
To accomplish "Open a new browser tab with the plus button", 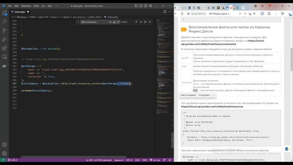I will click(x=243, y=8).
